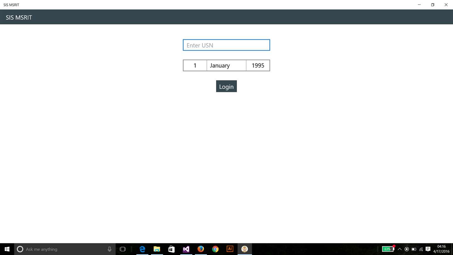Minimize the SIS MSRIT window
Screen dimensions: 453x255
(x=419, y=5)
